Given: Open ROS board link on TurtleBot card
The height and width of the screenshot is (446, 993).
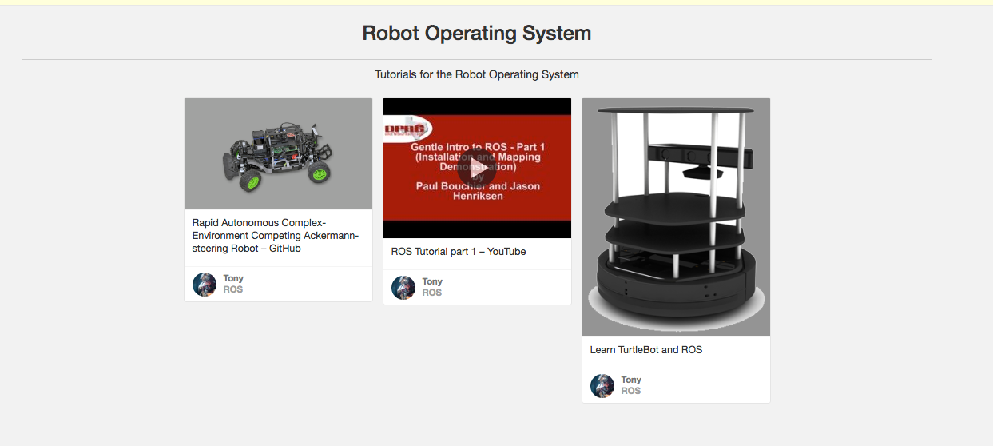Looking at the screenshot, I should (630, 391).
